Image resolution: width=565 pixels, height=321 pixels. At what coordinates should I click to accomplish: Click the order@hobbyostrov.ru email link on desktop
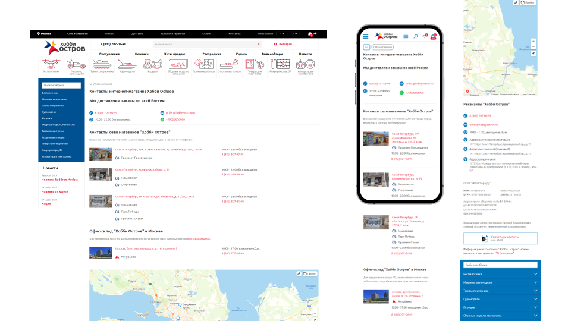coord(180,113)
